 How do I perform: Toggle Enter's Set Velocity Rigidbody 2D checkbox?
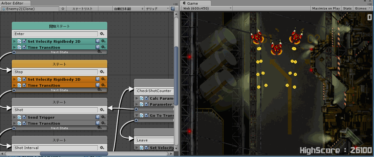click(24, 41)
